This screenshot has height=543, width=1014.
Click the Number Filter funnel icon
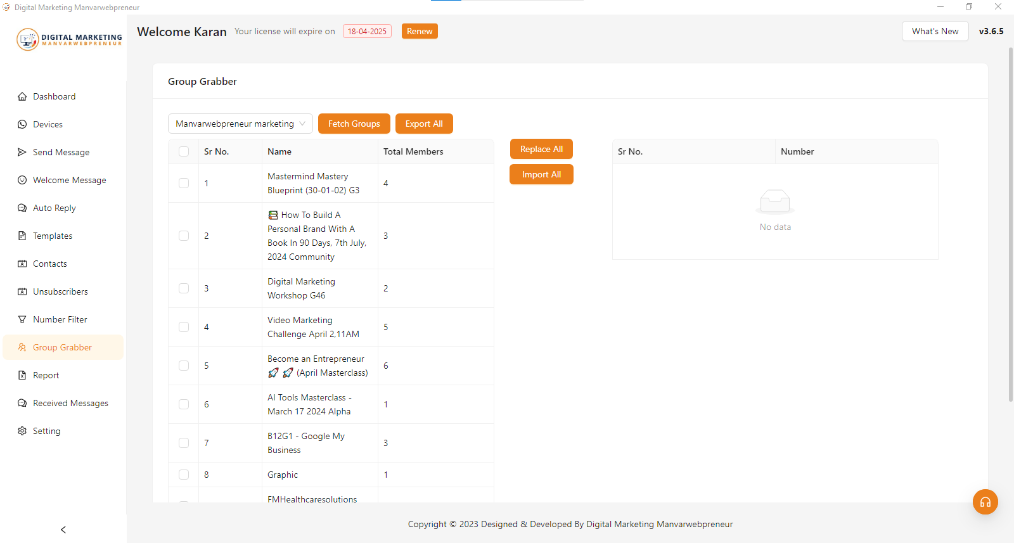[22, 320]
